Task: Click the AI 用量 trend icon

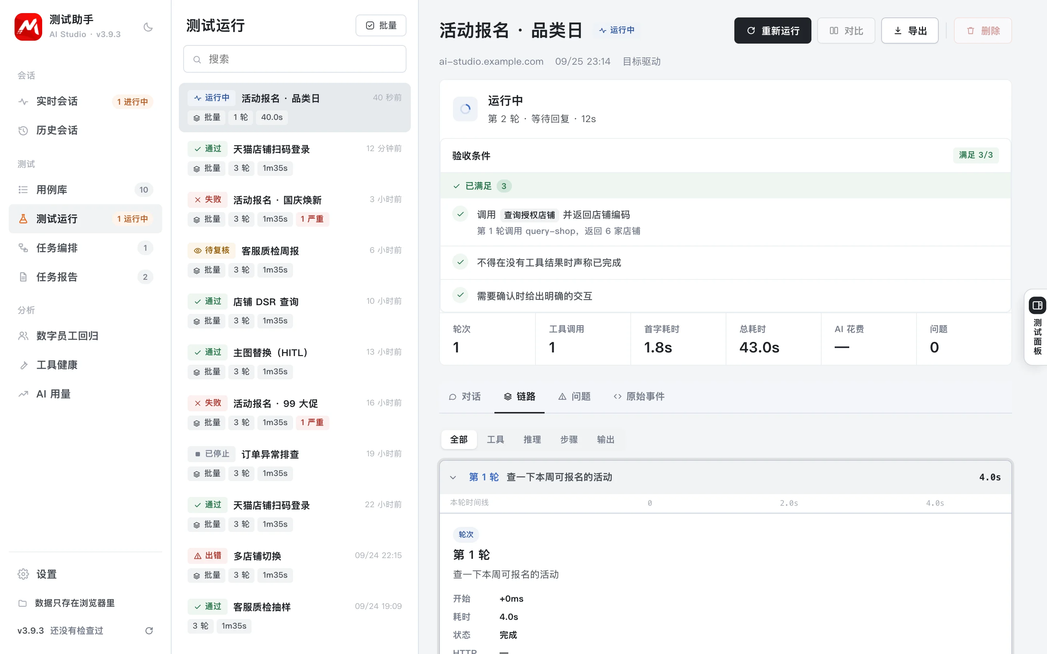Action: (23, 394)
